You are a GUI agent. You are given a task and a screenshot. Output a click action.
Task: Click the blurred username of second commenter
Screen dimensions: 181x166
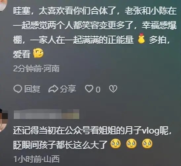point(46,114)
